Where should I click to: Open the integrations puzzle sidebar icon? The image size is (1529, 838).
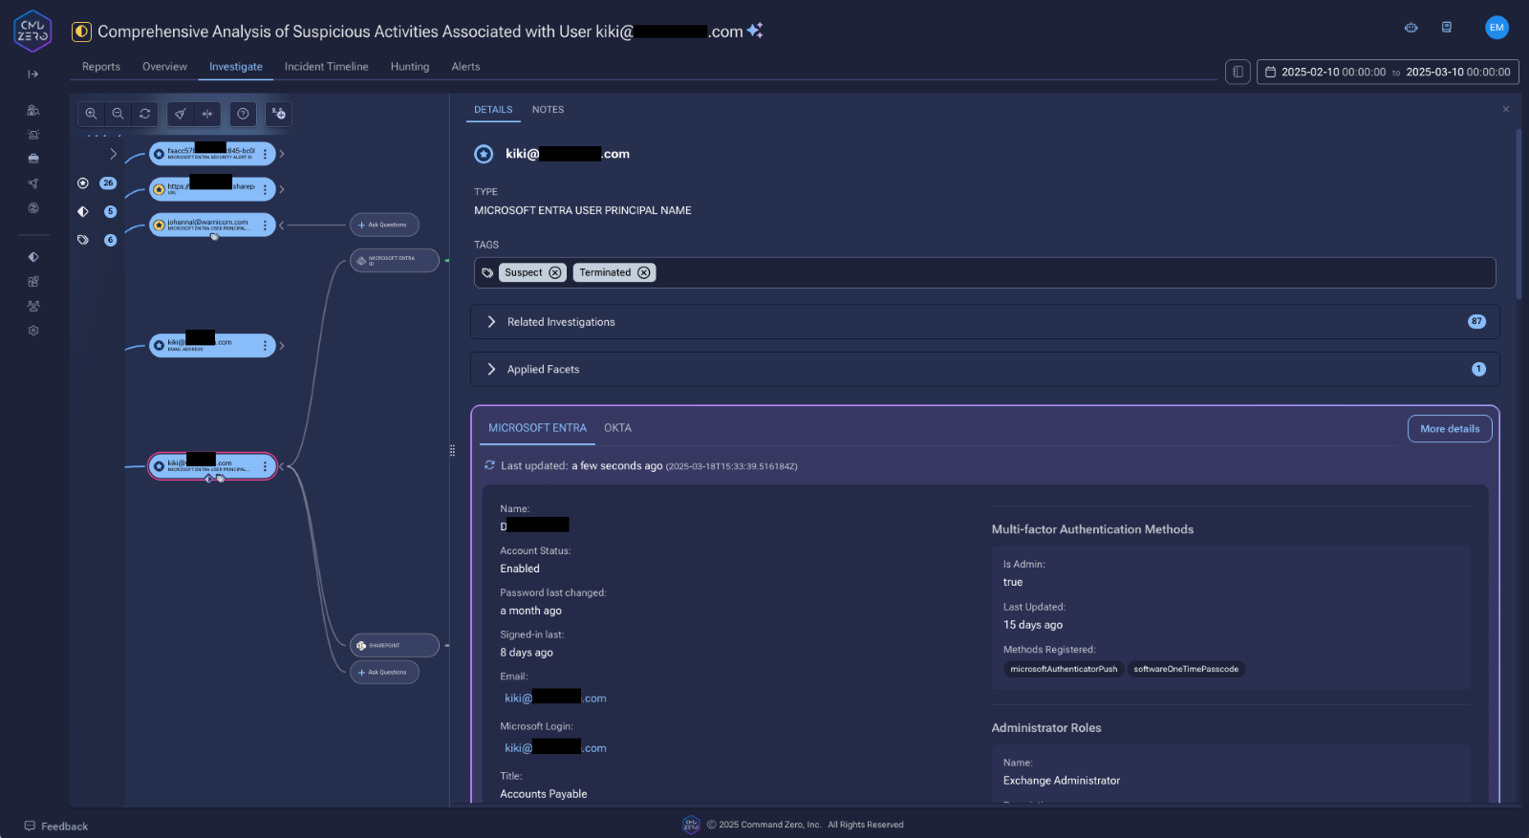pyautogui.click(x=33, y=282)
